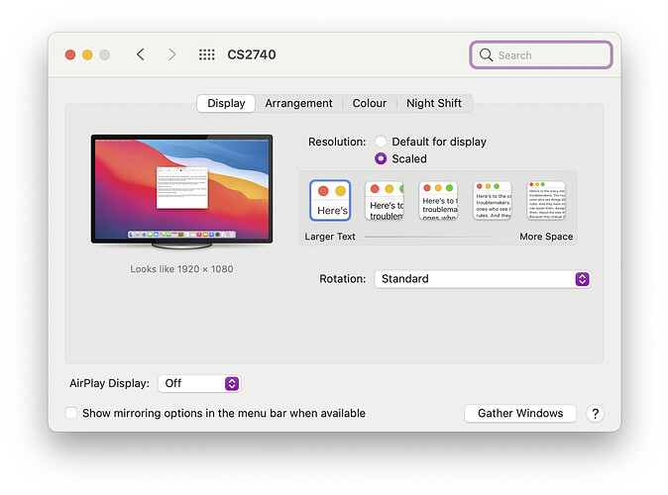
Task: Click the back navigation arrow
Action: pos(140,54)
